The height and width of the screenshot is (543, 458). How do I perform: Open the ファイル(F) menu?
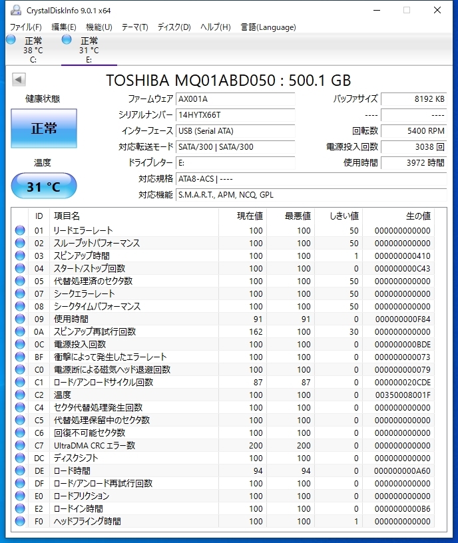pyautogui.click(x=26, y=27)
